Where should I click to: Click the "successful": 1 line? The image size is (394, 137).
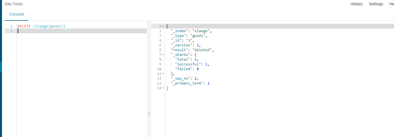(192, 64)
